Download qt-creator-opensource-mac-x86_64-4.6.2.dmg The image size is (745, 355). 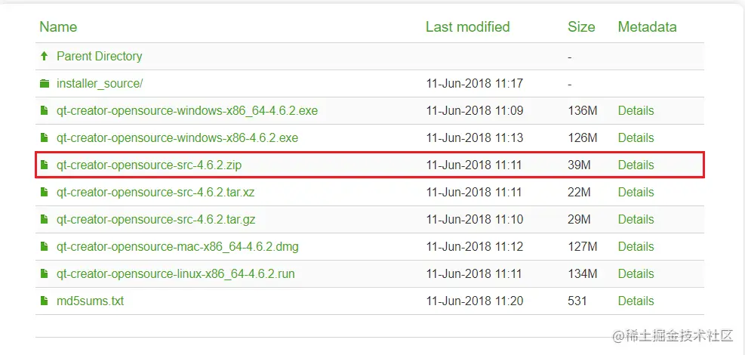177,247
